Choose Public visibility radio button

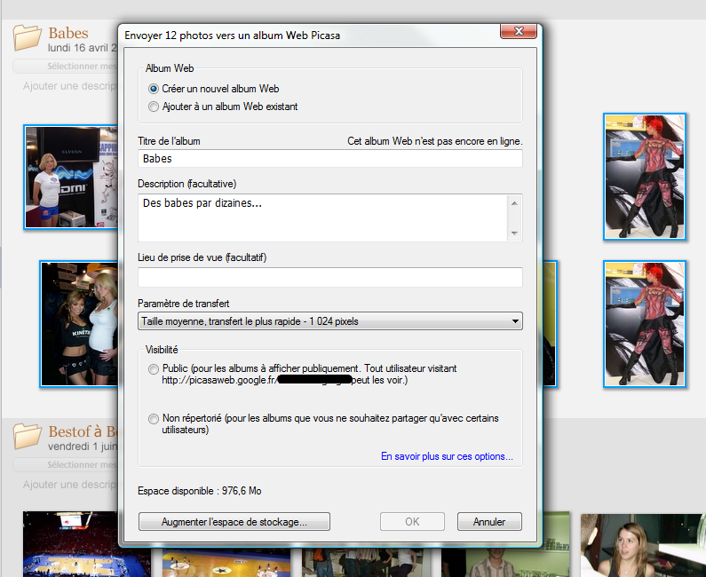click(154, 369)
